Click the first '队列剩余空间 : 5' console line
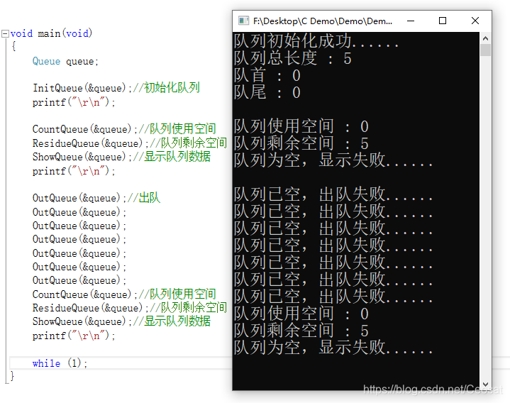Screen dimensions: 510x403 [301, 143]
